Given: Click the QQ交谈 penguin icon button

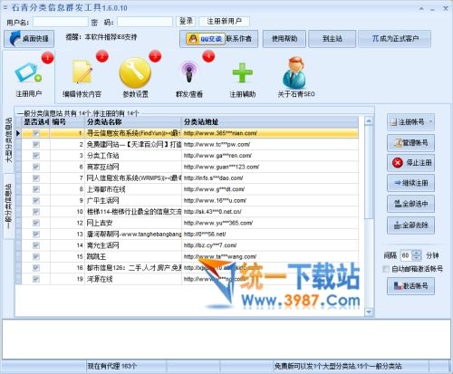Looking at the screenshot, I should [x=206, y=39].
